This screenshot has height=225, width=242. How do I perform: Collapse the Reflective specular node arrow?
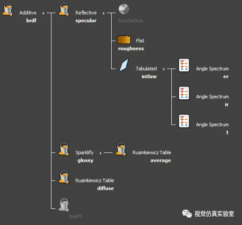pyautogui.click(x=103, y=13)
